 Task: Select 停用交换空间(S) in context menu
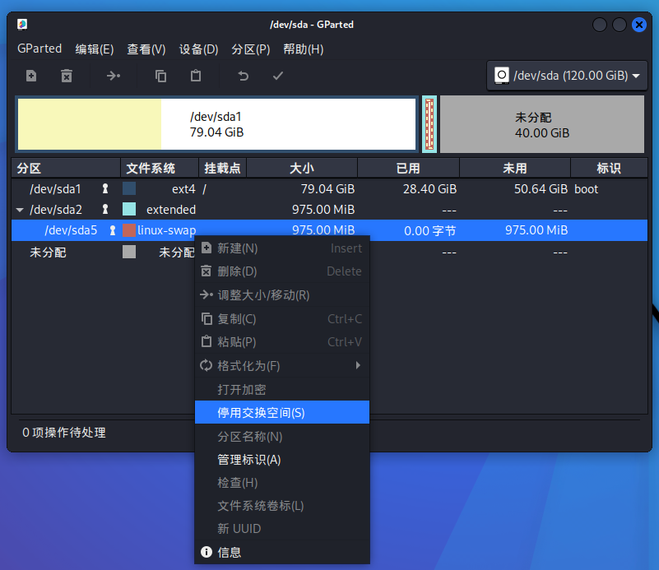click(282, 412)
